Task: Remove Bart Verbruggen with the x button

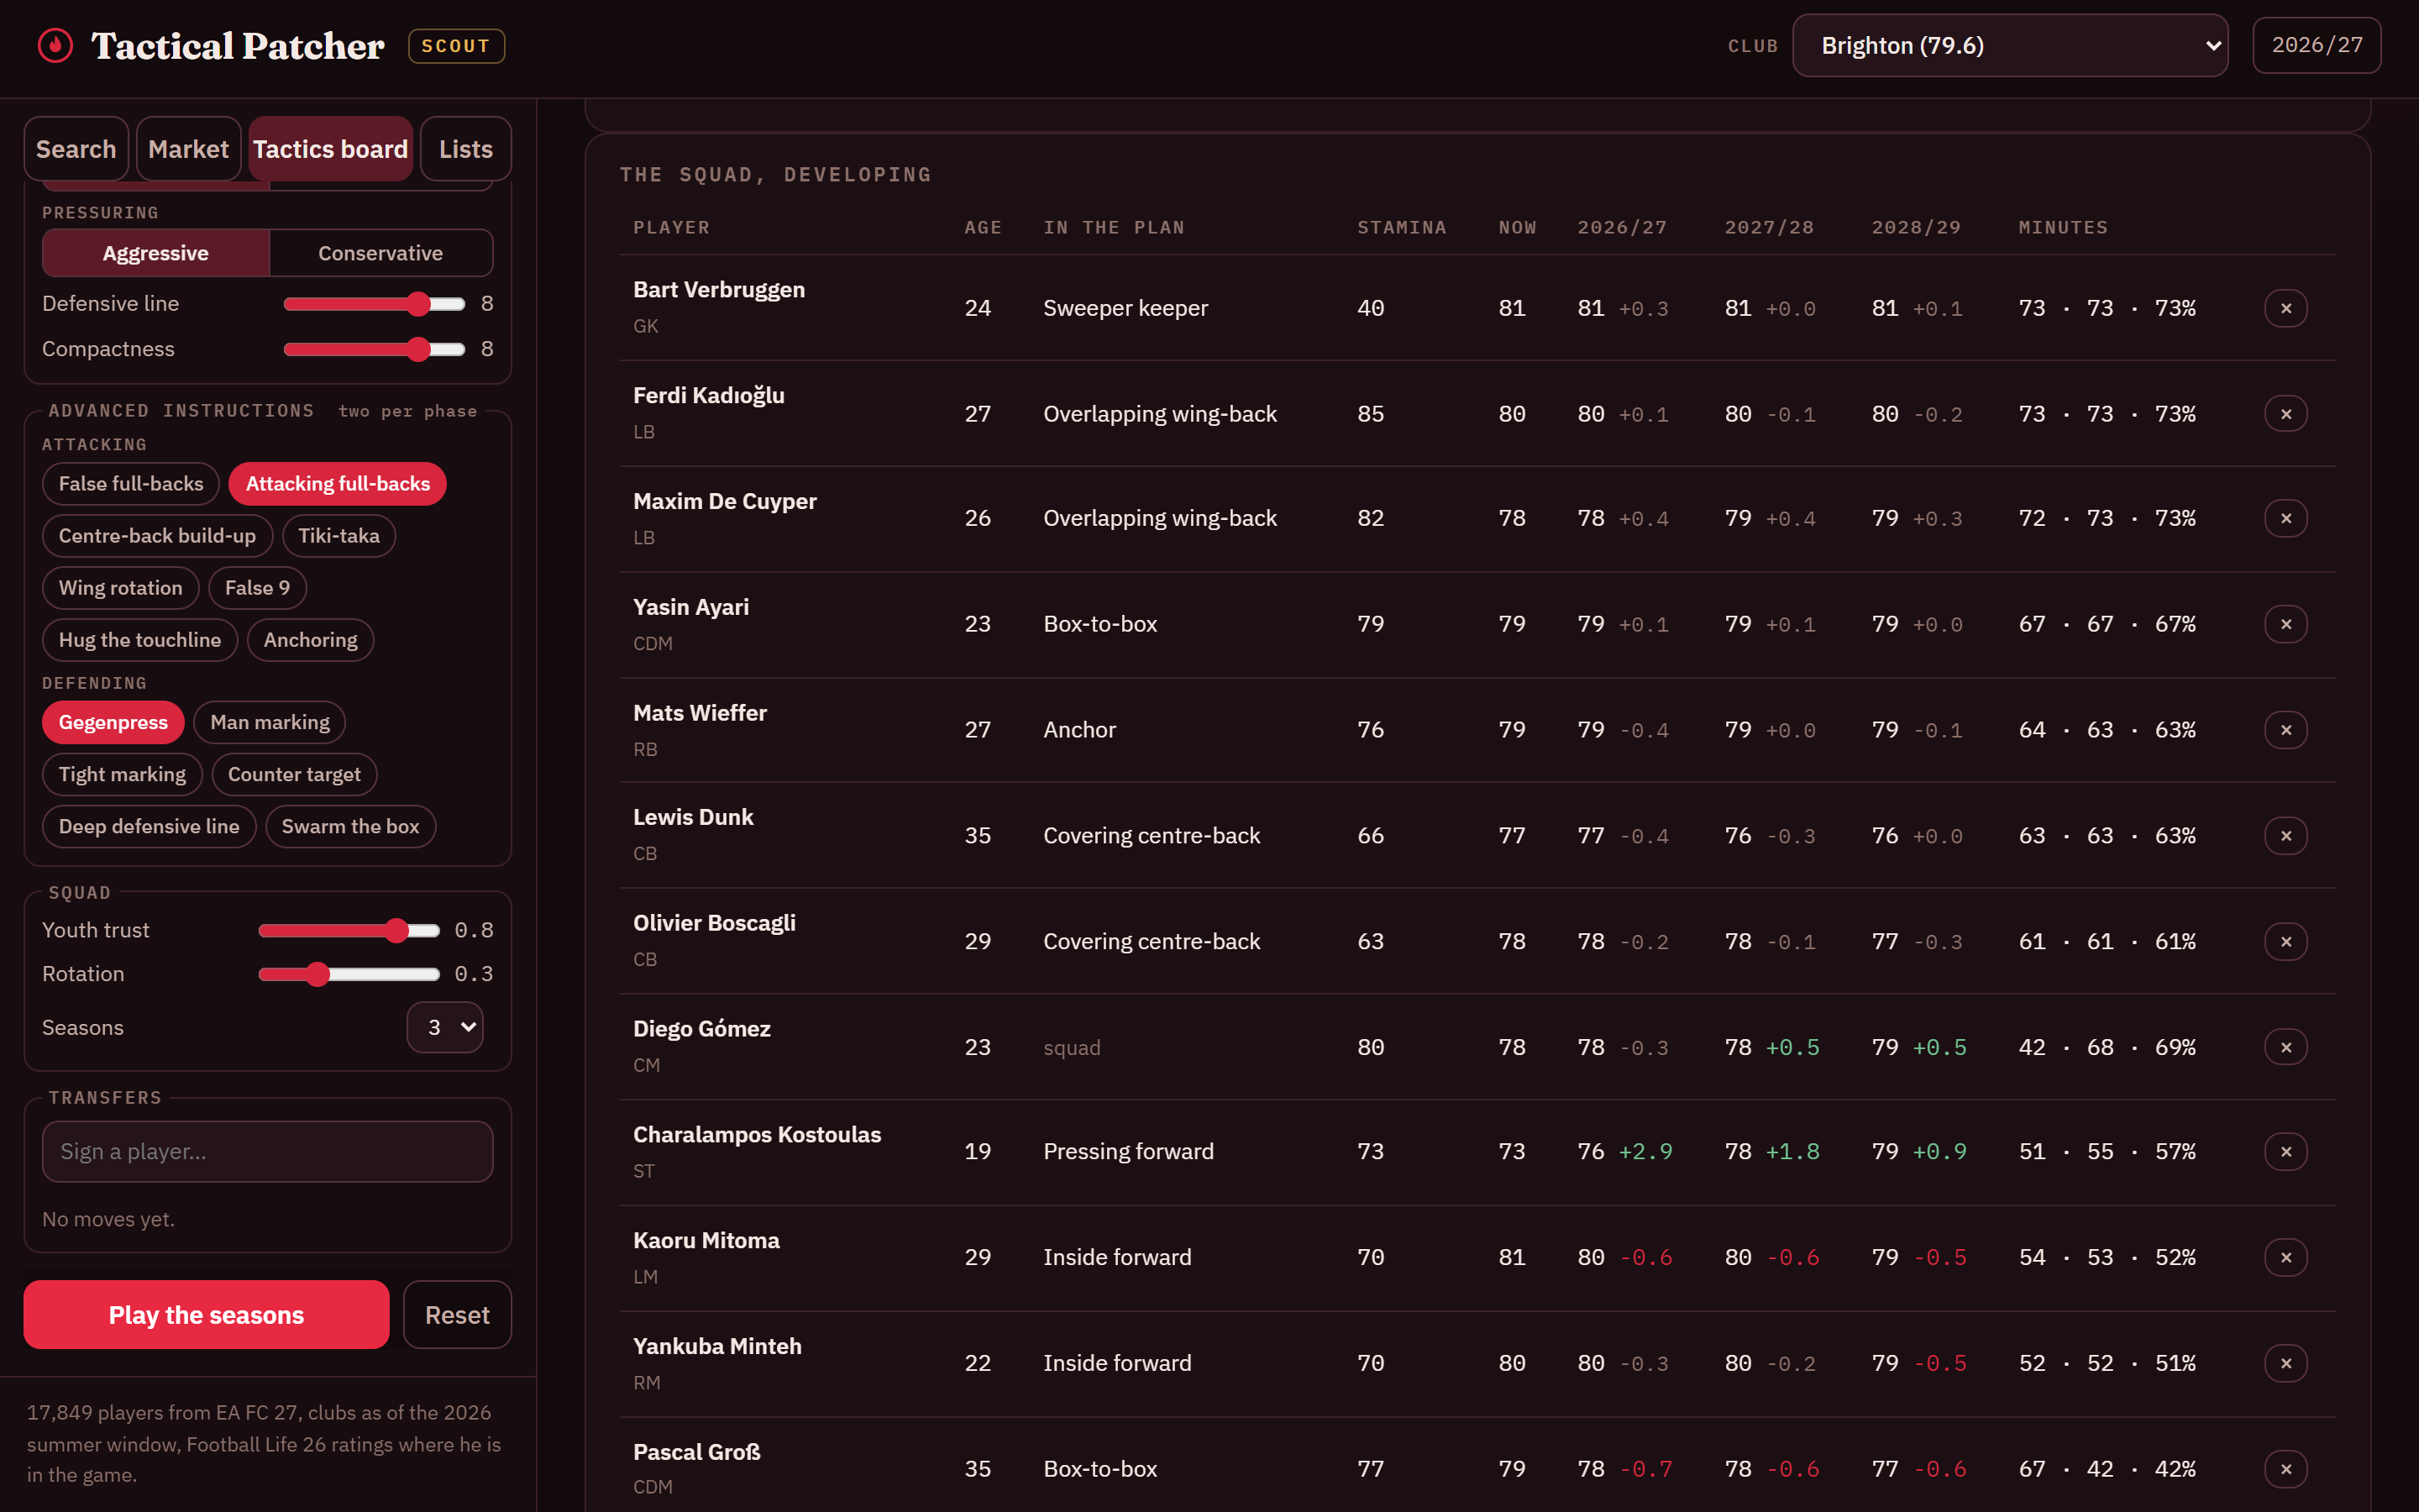Action: 2285,308
